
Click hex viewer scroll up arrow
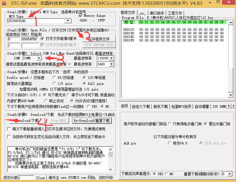point(231,23)
